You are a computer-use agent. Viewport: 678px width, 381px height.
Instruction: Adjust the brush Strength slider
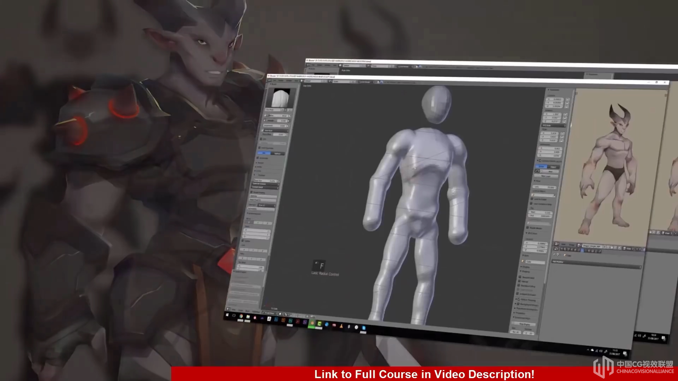pos(277,120)
